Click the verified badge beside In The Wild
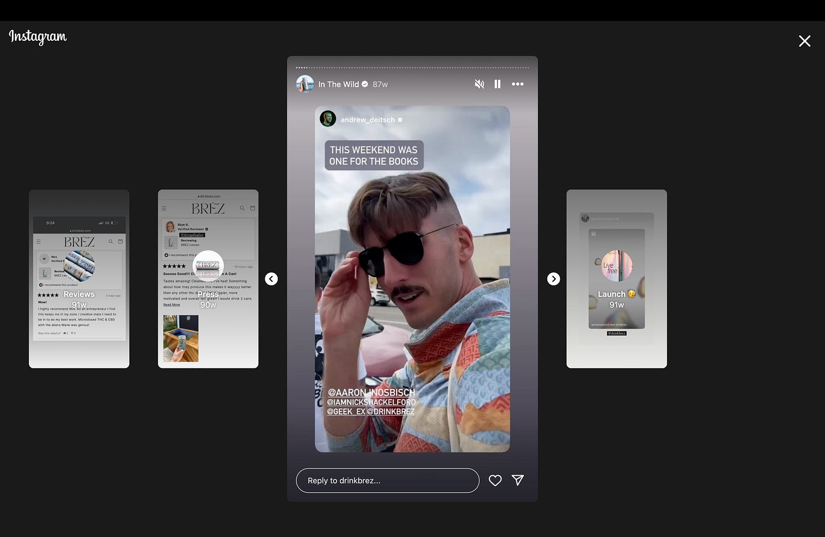The width and height of the screenshot is (825, 537). (365, 84)
